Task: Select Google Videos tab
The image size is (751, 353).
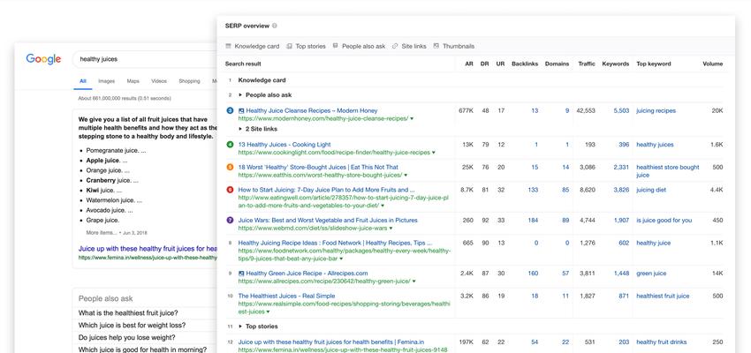Action: tap(159, 81)
